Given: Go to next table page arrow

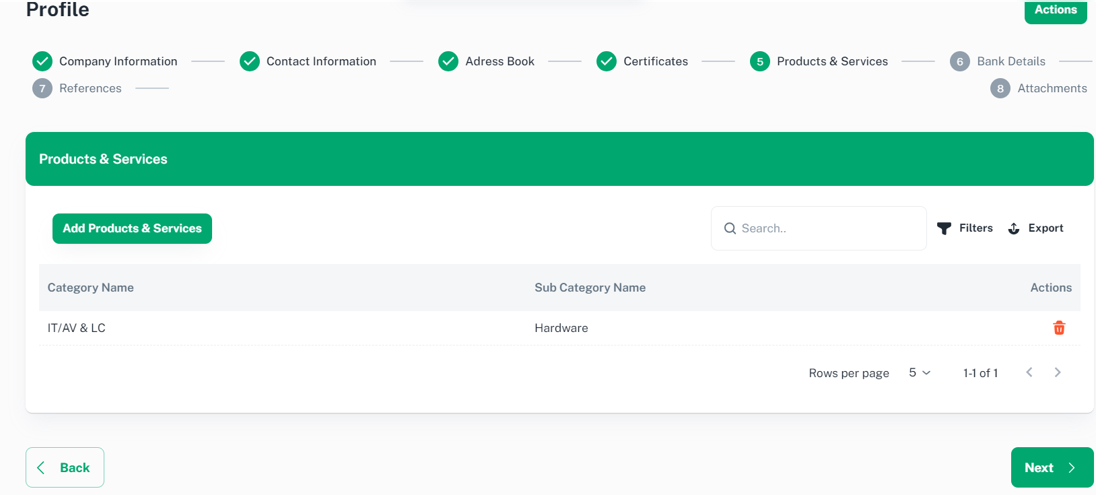Looking at the screenshot, I should [1058, 372].
